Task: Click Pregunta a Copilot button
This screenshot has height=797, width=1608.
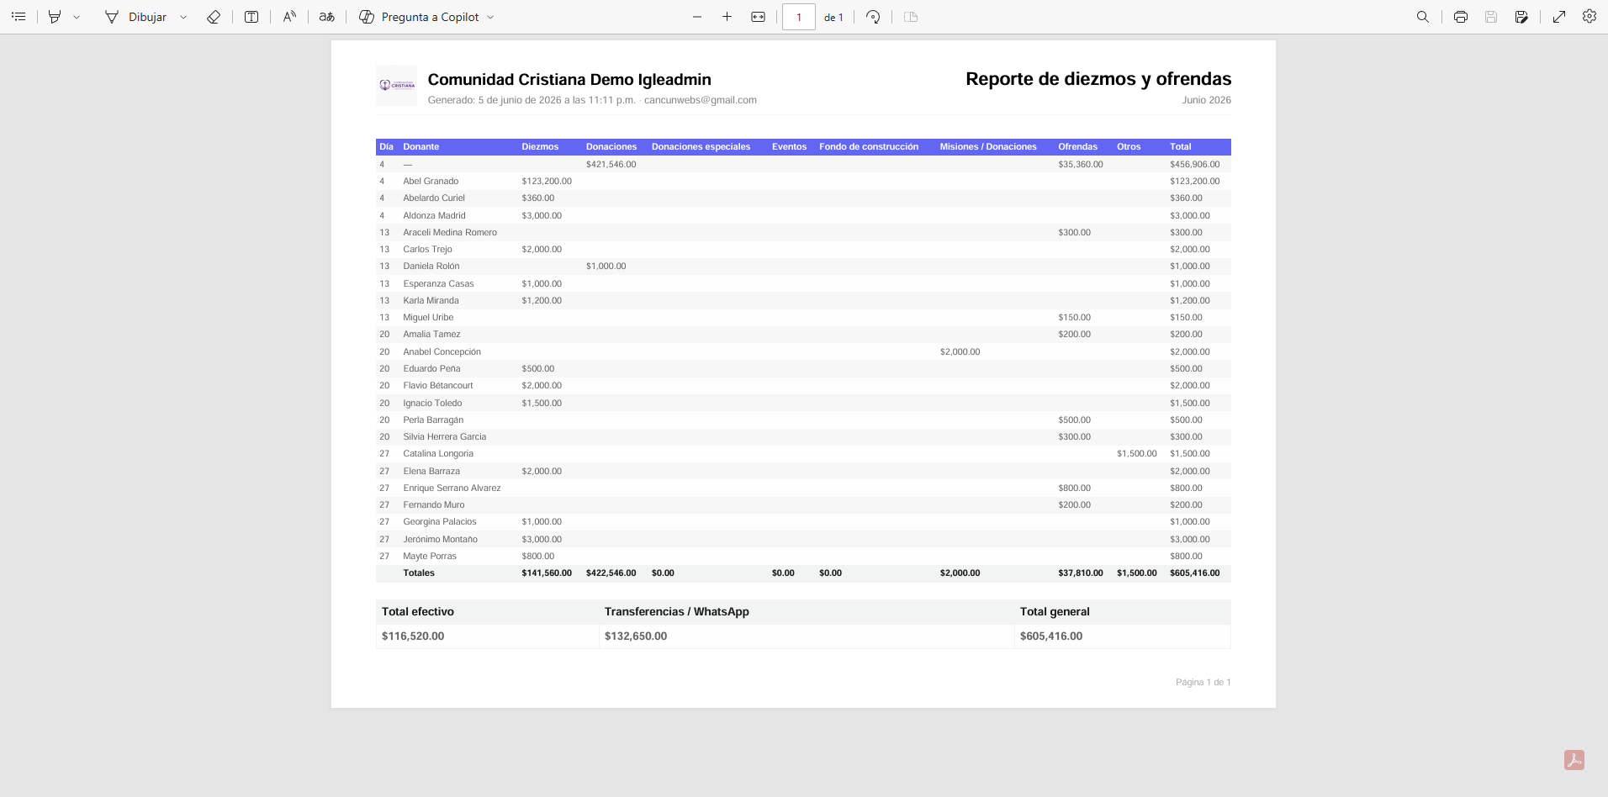Action: (419, 17)
